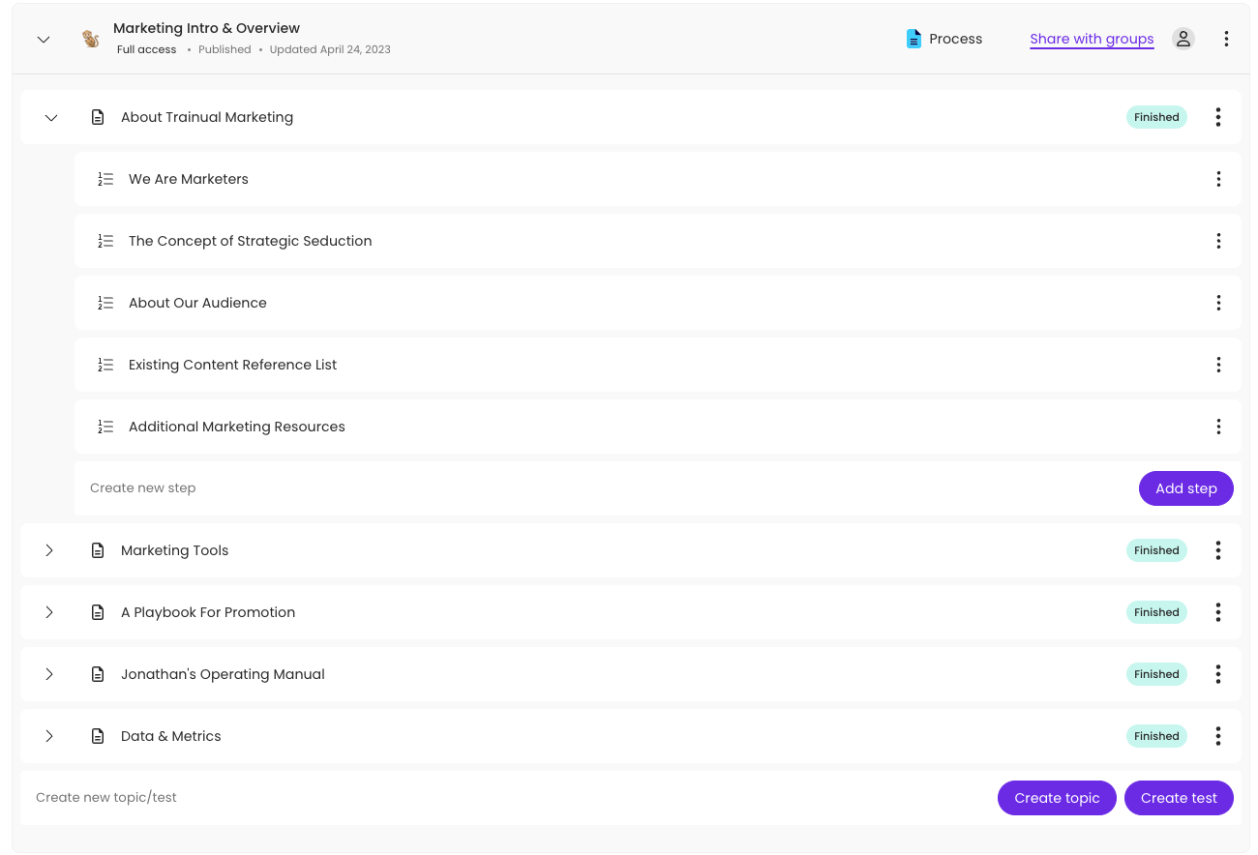Click the squirrel emoji subject icon
Screen dimensions: 1258x855
(90, 39)
